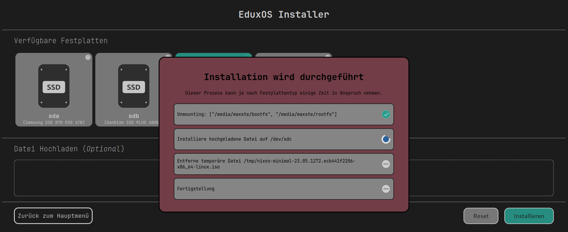Click the sdb drive name
Image resolution: width=568 pixels, height=232 pixels.
click(x=134, y=116)
